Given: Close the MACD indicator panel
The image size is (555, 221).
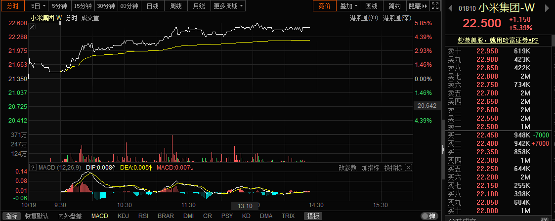Looking at the screenshot, I should tap(408, 168).
